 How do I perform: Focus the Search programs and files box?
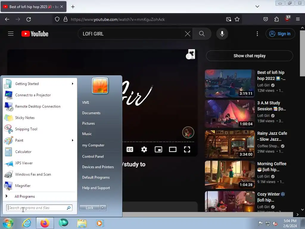pyautogui.click(x=39, y=208)
